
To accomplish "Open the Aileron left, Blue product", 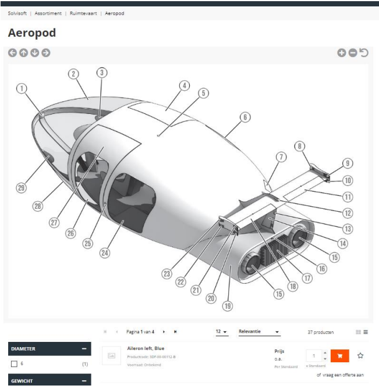I will 146,348.
